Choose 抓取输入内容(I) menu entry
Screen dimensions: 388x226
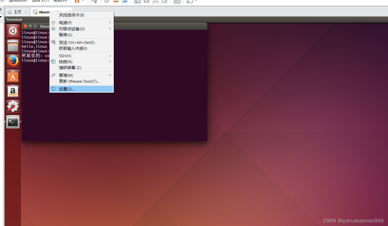click(82, 49)
